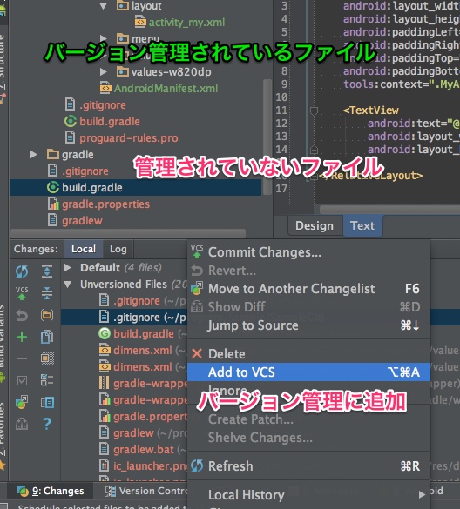Click the grey minus Delete Changelist icon

[x=22, y=358]
